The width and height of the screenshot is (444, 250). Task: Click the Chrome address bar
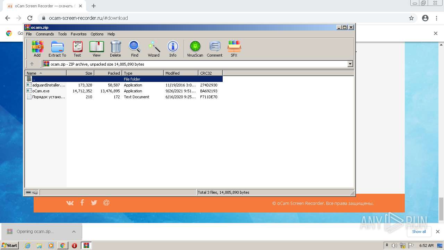[222, 18]
